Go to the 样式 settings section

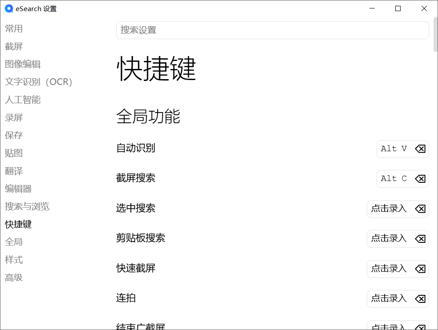14,260
